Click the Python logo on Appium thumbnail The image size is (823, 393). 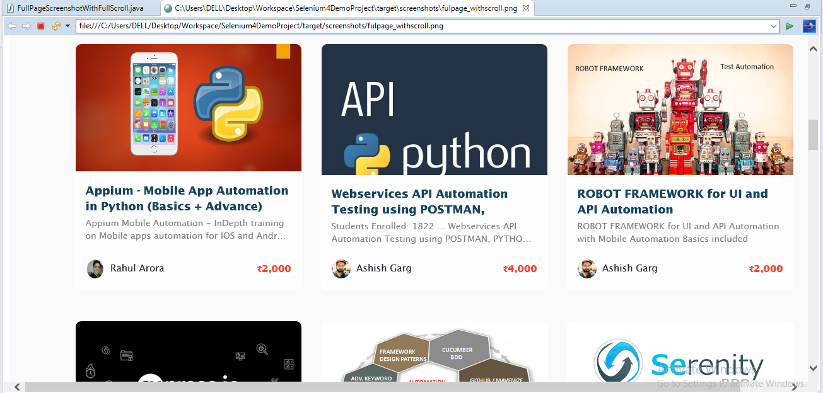227,103
